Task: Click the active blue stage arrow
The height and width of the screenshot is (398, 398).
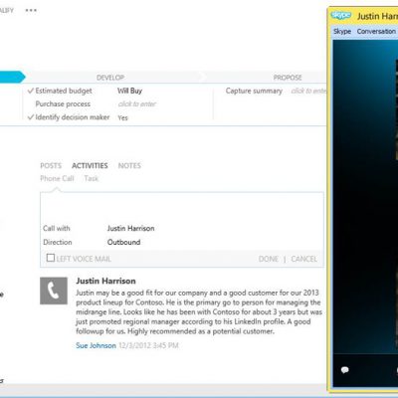Action: point(12,77)
